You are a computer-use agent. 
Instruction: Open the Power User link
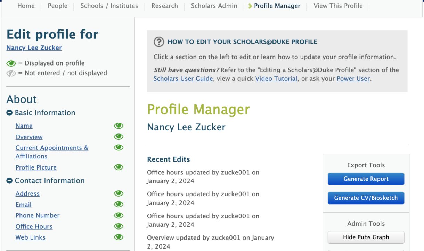coord(353,79)
